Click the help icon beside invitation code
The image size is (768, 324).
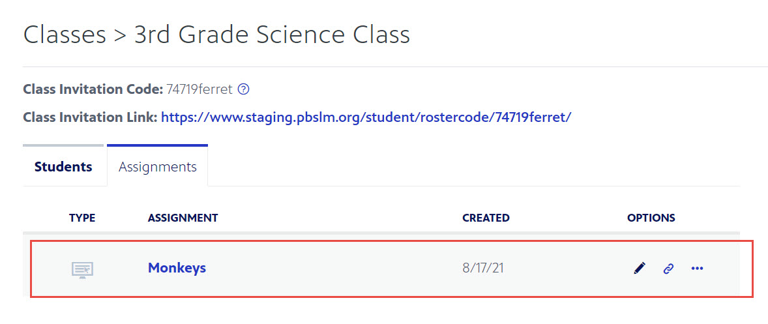[243, 89]
